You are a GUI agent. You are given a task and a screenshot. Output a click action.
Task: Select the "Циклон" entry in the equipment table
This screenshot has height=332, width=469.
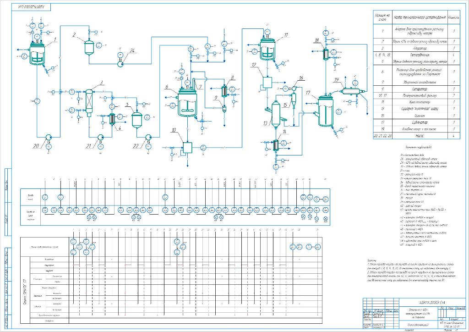(x=420, y=116)
